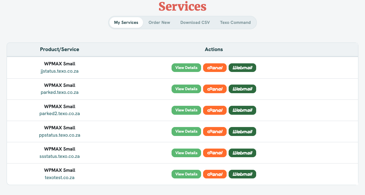View Details for parked.texo.co.za
Screen dimensions: 365x195
tap(186, 89)
